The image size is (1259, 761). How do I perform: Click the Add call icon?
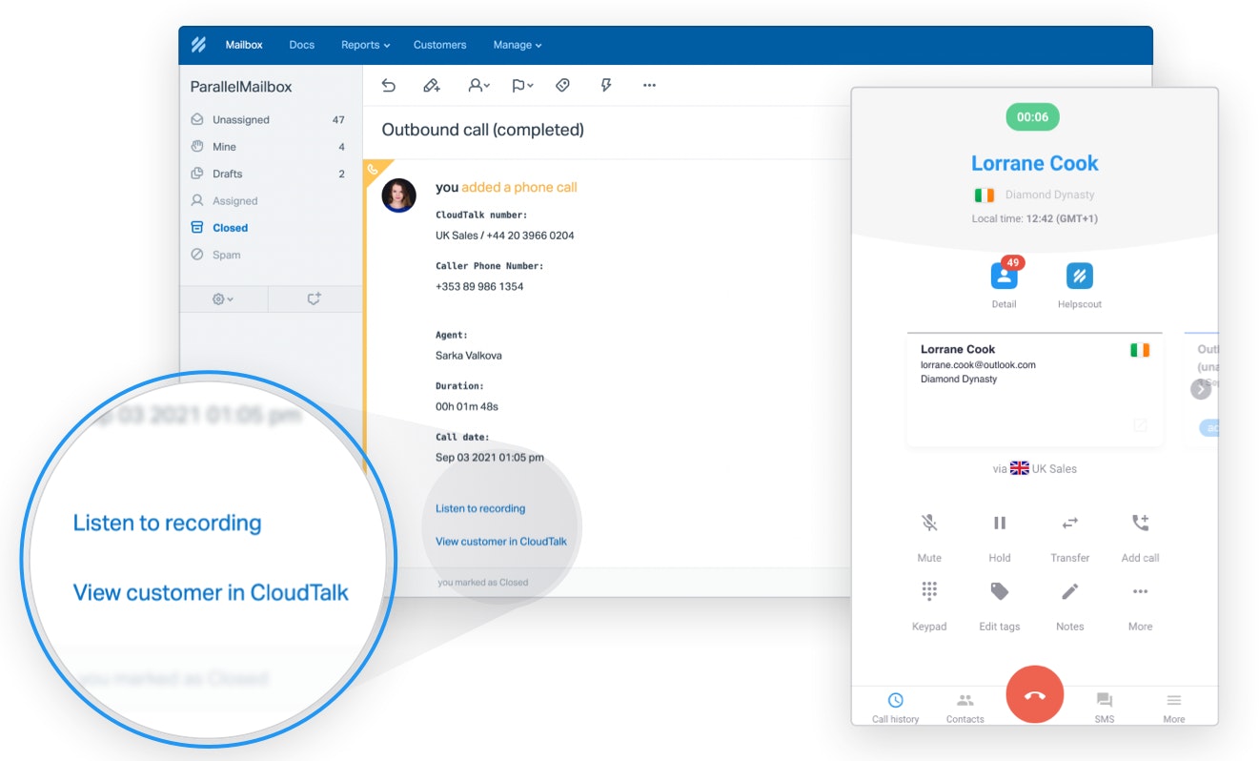(1140, 523)
